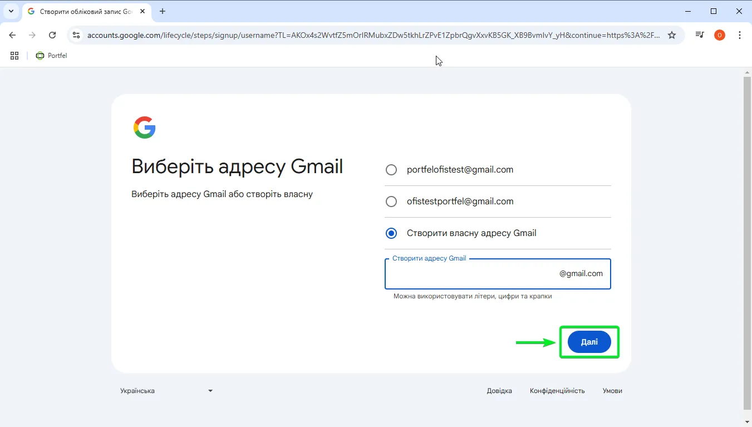This screenshot has width=752, height=427.
Task: Click the '@gmail.com' suffix text
Action: click(581, 273)
